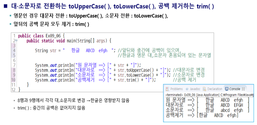Open the Javadoc tab
Viewport: 257px width, 125px height.
pos(193,89)
